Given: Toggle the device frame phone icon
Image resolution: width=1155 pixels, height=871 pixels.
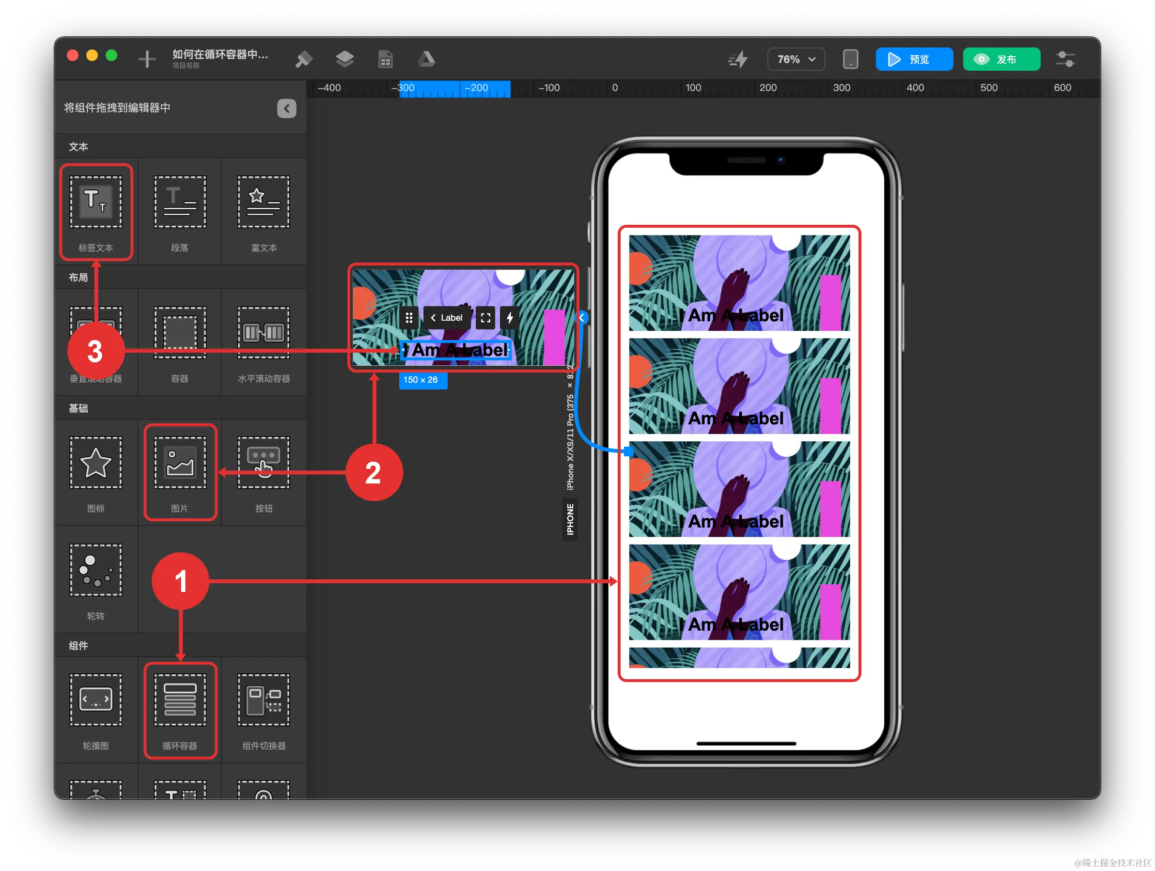Looking at the screenshot, I should click(x=850, y=59).
